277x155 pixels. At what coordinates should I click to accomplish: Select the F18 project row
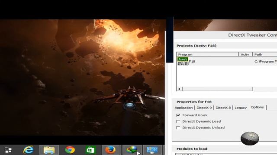pos(227,61)
